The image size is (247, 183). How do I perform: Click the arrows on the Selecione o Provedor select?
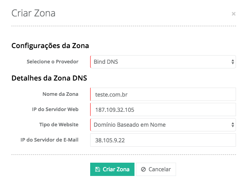click(232, 62)
